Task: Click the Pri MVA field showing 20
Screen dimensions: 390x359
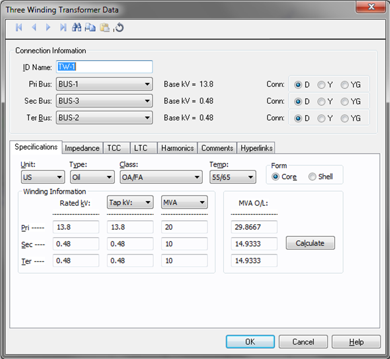Action: 184,227
